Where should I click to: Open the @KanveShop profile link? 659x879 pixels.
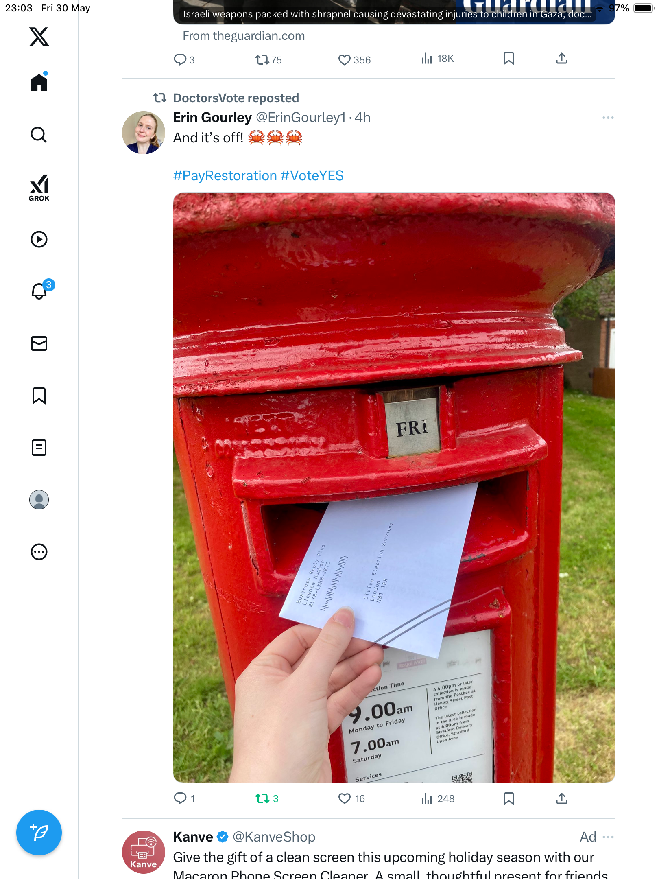274,837
